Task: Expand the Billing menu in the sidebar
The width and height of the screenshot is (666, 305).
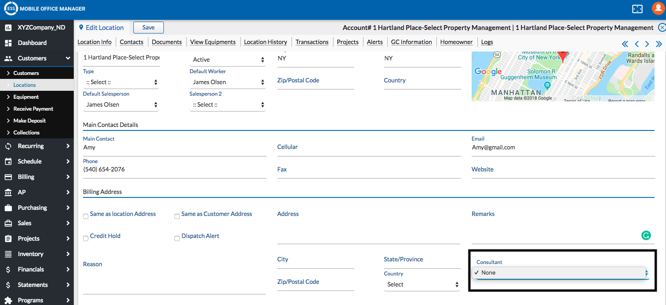Action: coord(37,177)
